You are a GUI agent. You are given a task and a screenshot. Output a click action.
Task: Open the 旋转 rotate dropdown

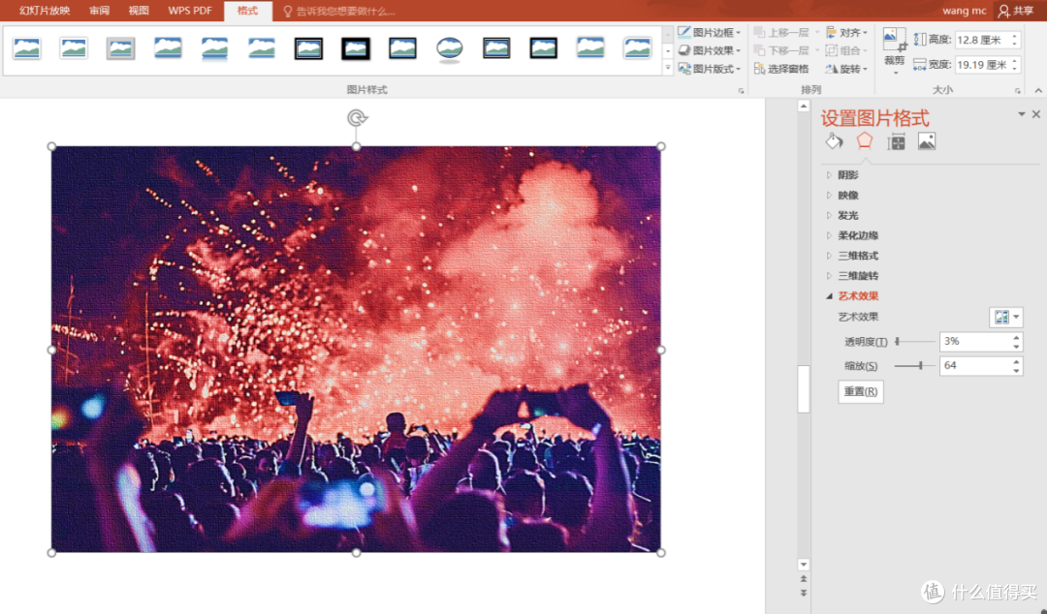coord(846,69)
